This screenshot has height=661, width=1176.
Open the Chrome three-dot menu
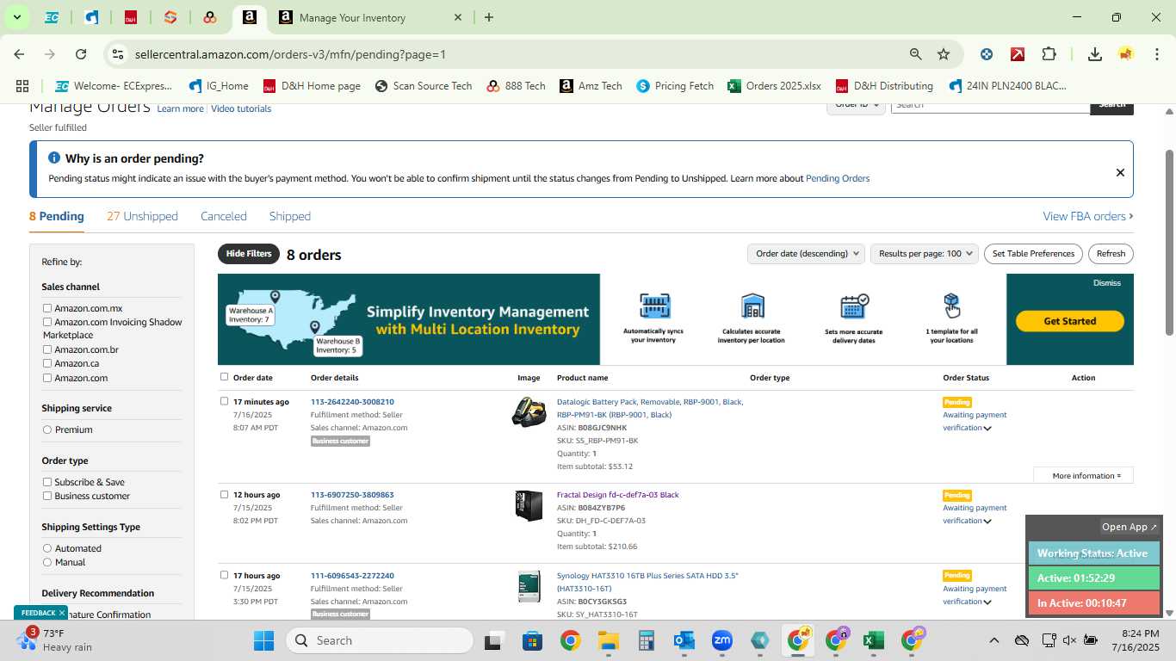(x=1155, y=54)
